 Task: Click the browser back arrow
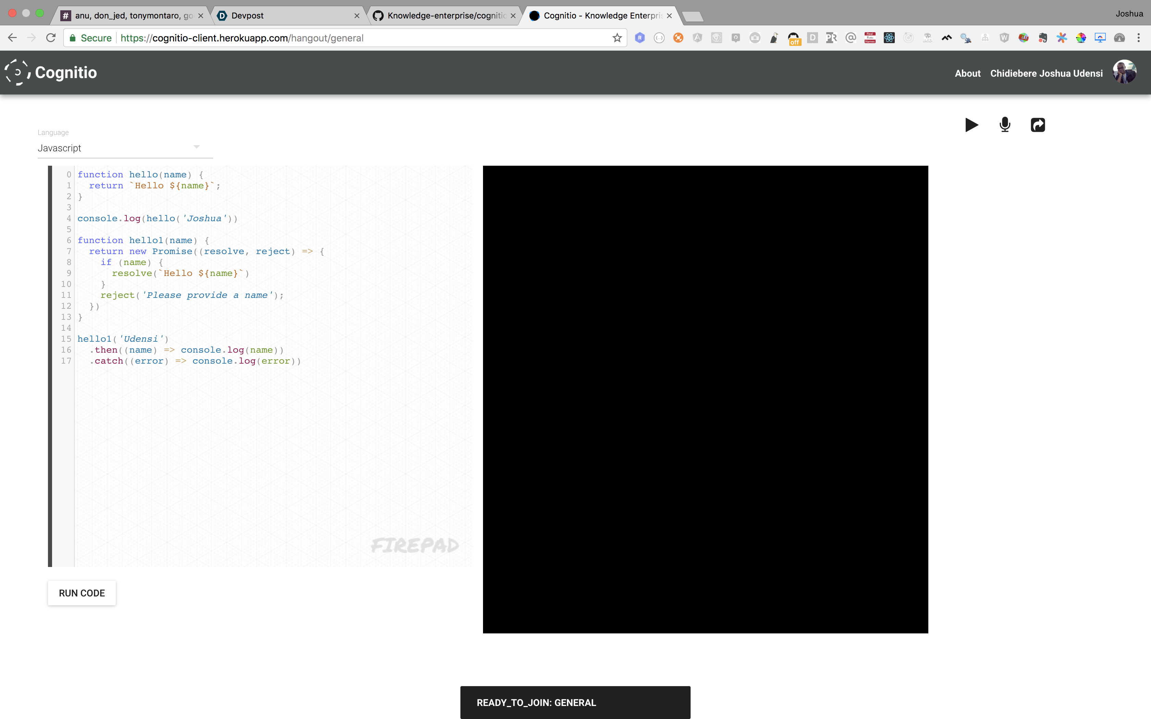[x=12, y=38]
